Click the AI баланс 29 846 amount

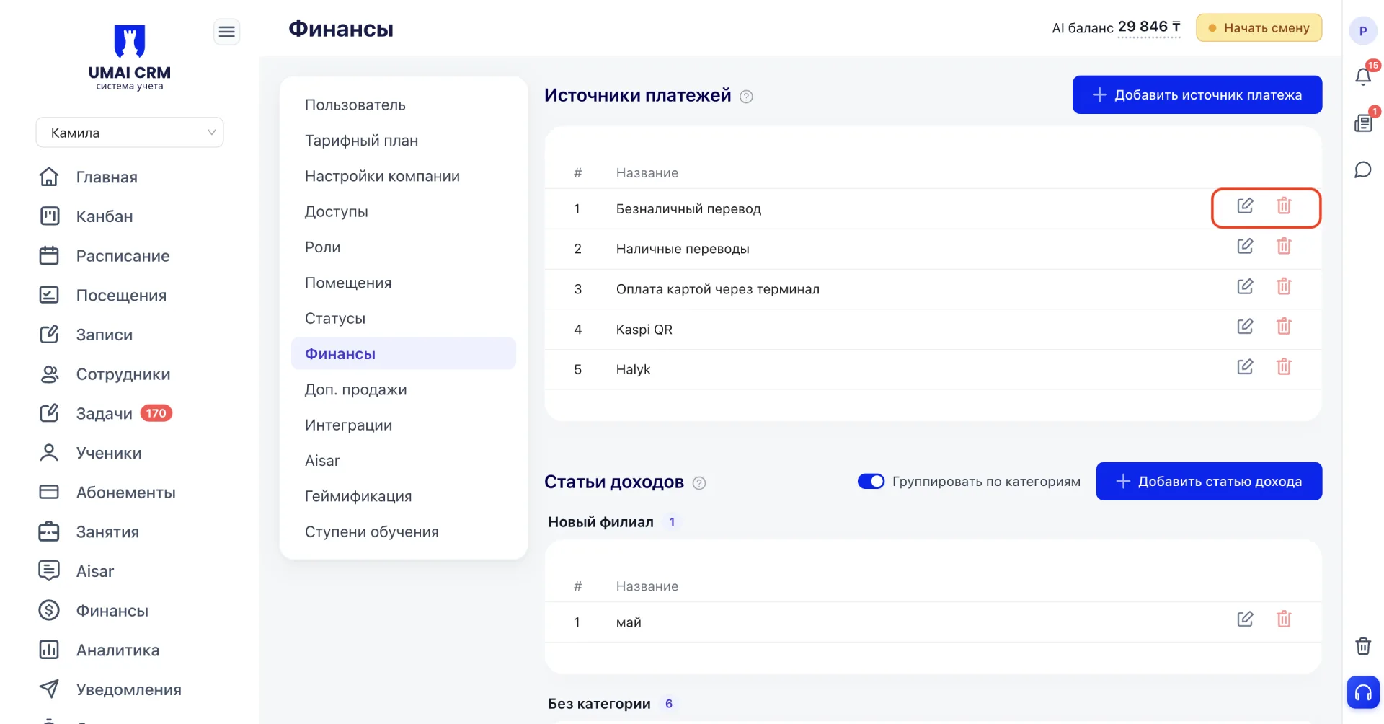[x=1149, y=27]
